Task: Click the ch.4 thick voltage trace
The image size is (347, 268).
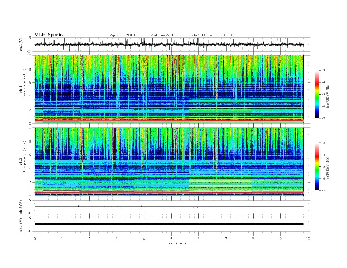Action: (x=169, y=224)
